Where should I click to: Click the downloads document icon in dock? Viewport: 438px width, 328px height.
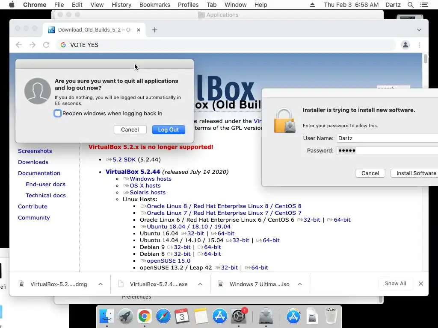(312, 316)
